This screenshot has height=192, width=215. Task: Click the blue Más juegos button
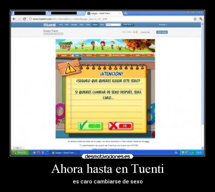(x=162, y=32)
